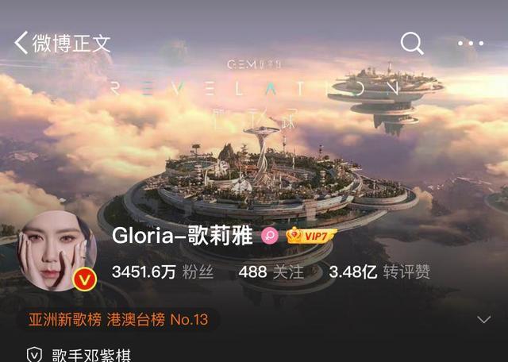This screenshot has height=362, width=508.
Task: Tap the shield verification icon
Action: pos(34,354)
